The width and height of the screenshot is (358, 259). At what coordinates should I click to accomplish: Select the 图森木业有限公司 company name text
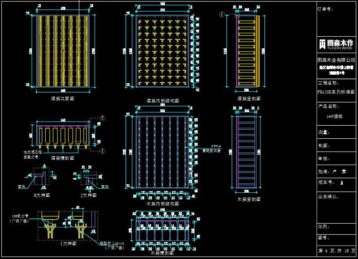click(336, 59)
